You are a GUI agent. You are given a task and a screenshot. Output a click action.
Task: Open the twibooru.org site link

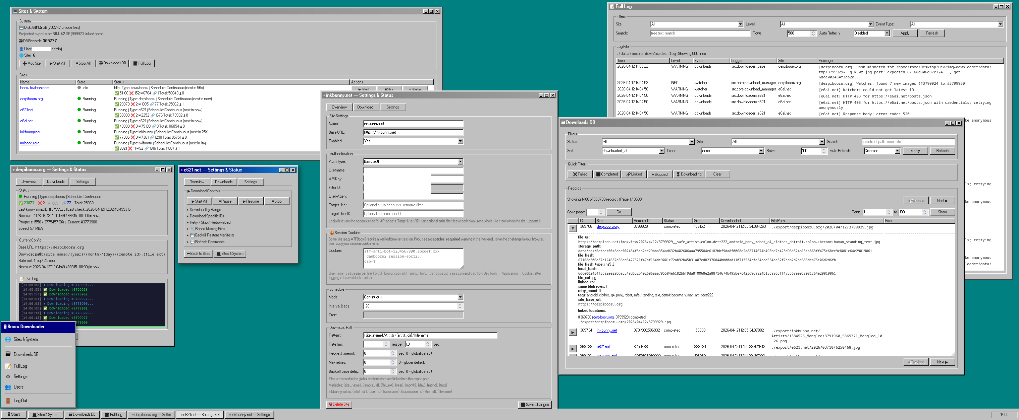[30, 143]
